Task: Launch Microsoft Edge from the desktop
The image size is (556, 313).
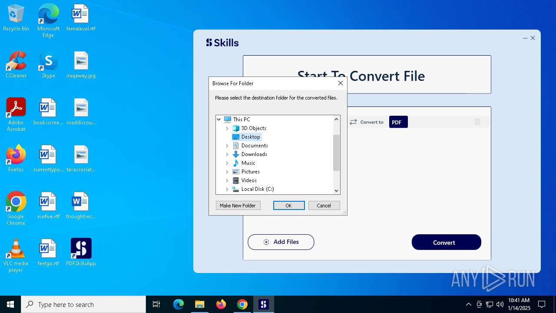Action: [x=48, y=20]
